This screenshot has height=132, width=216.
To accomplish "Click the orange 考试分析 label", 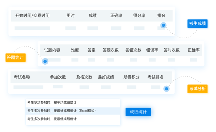I will pyautogui.click(x=197, y=88).
